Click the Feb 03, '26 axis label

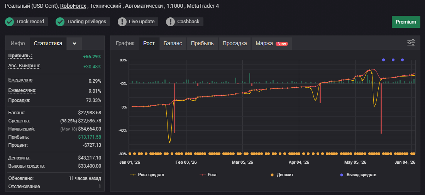tap(186, 162)
